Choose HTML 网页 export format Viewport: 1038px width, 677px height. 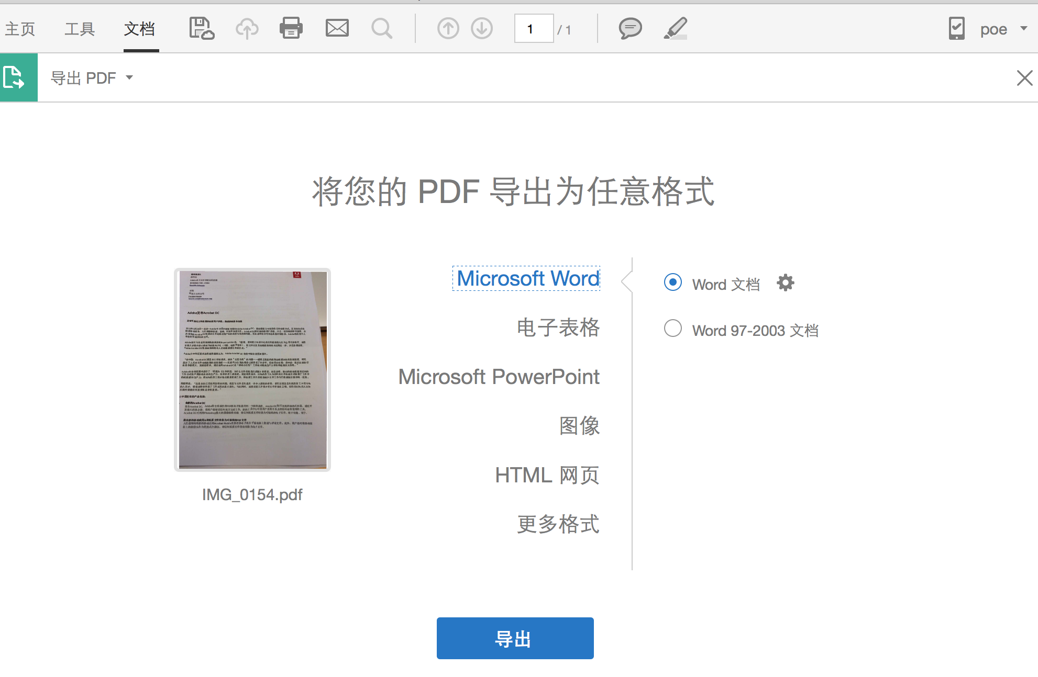pyautogui.click(x=547, y=475)
